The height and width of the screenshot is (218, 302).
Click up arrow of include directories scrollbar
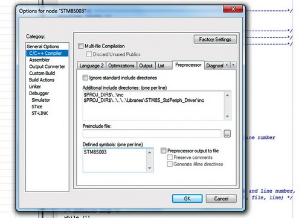tap(228, 95)
